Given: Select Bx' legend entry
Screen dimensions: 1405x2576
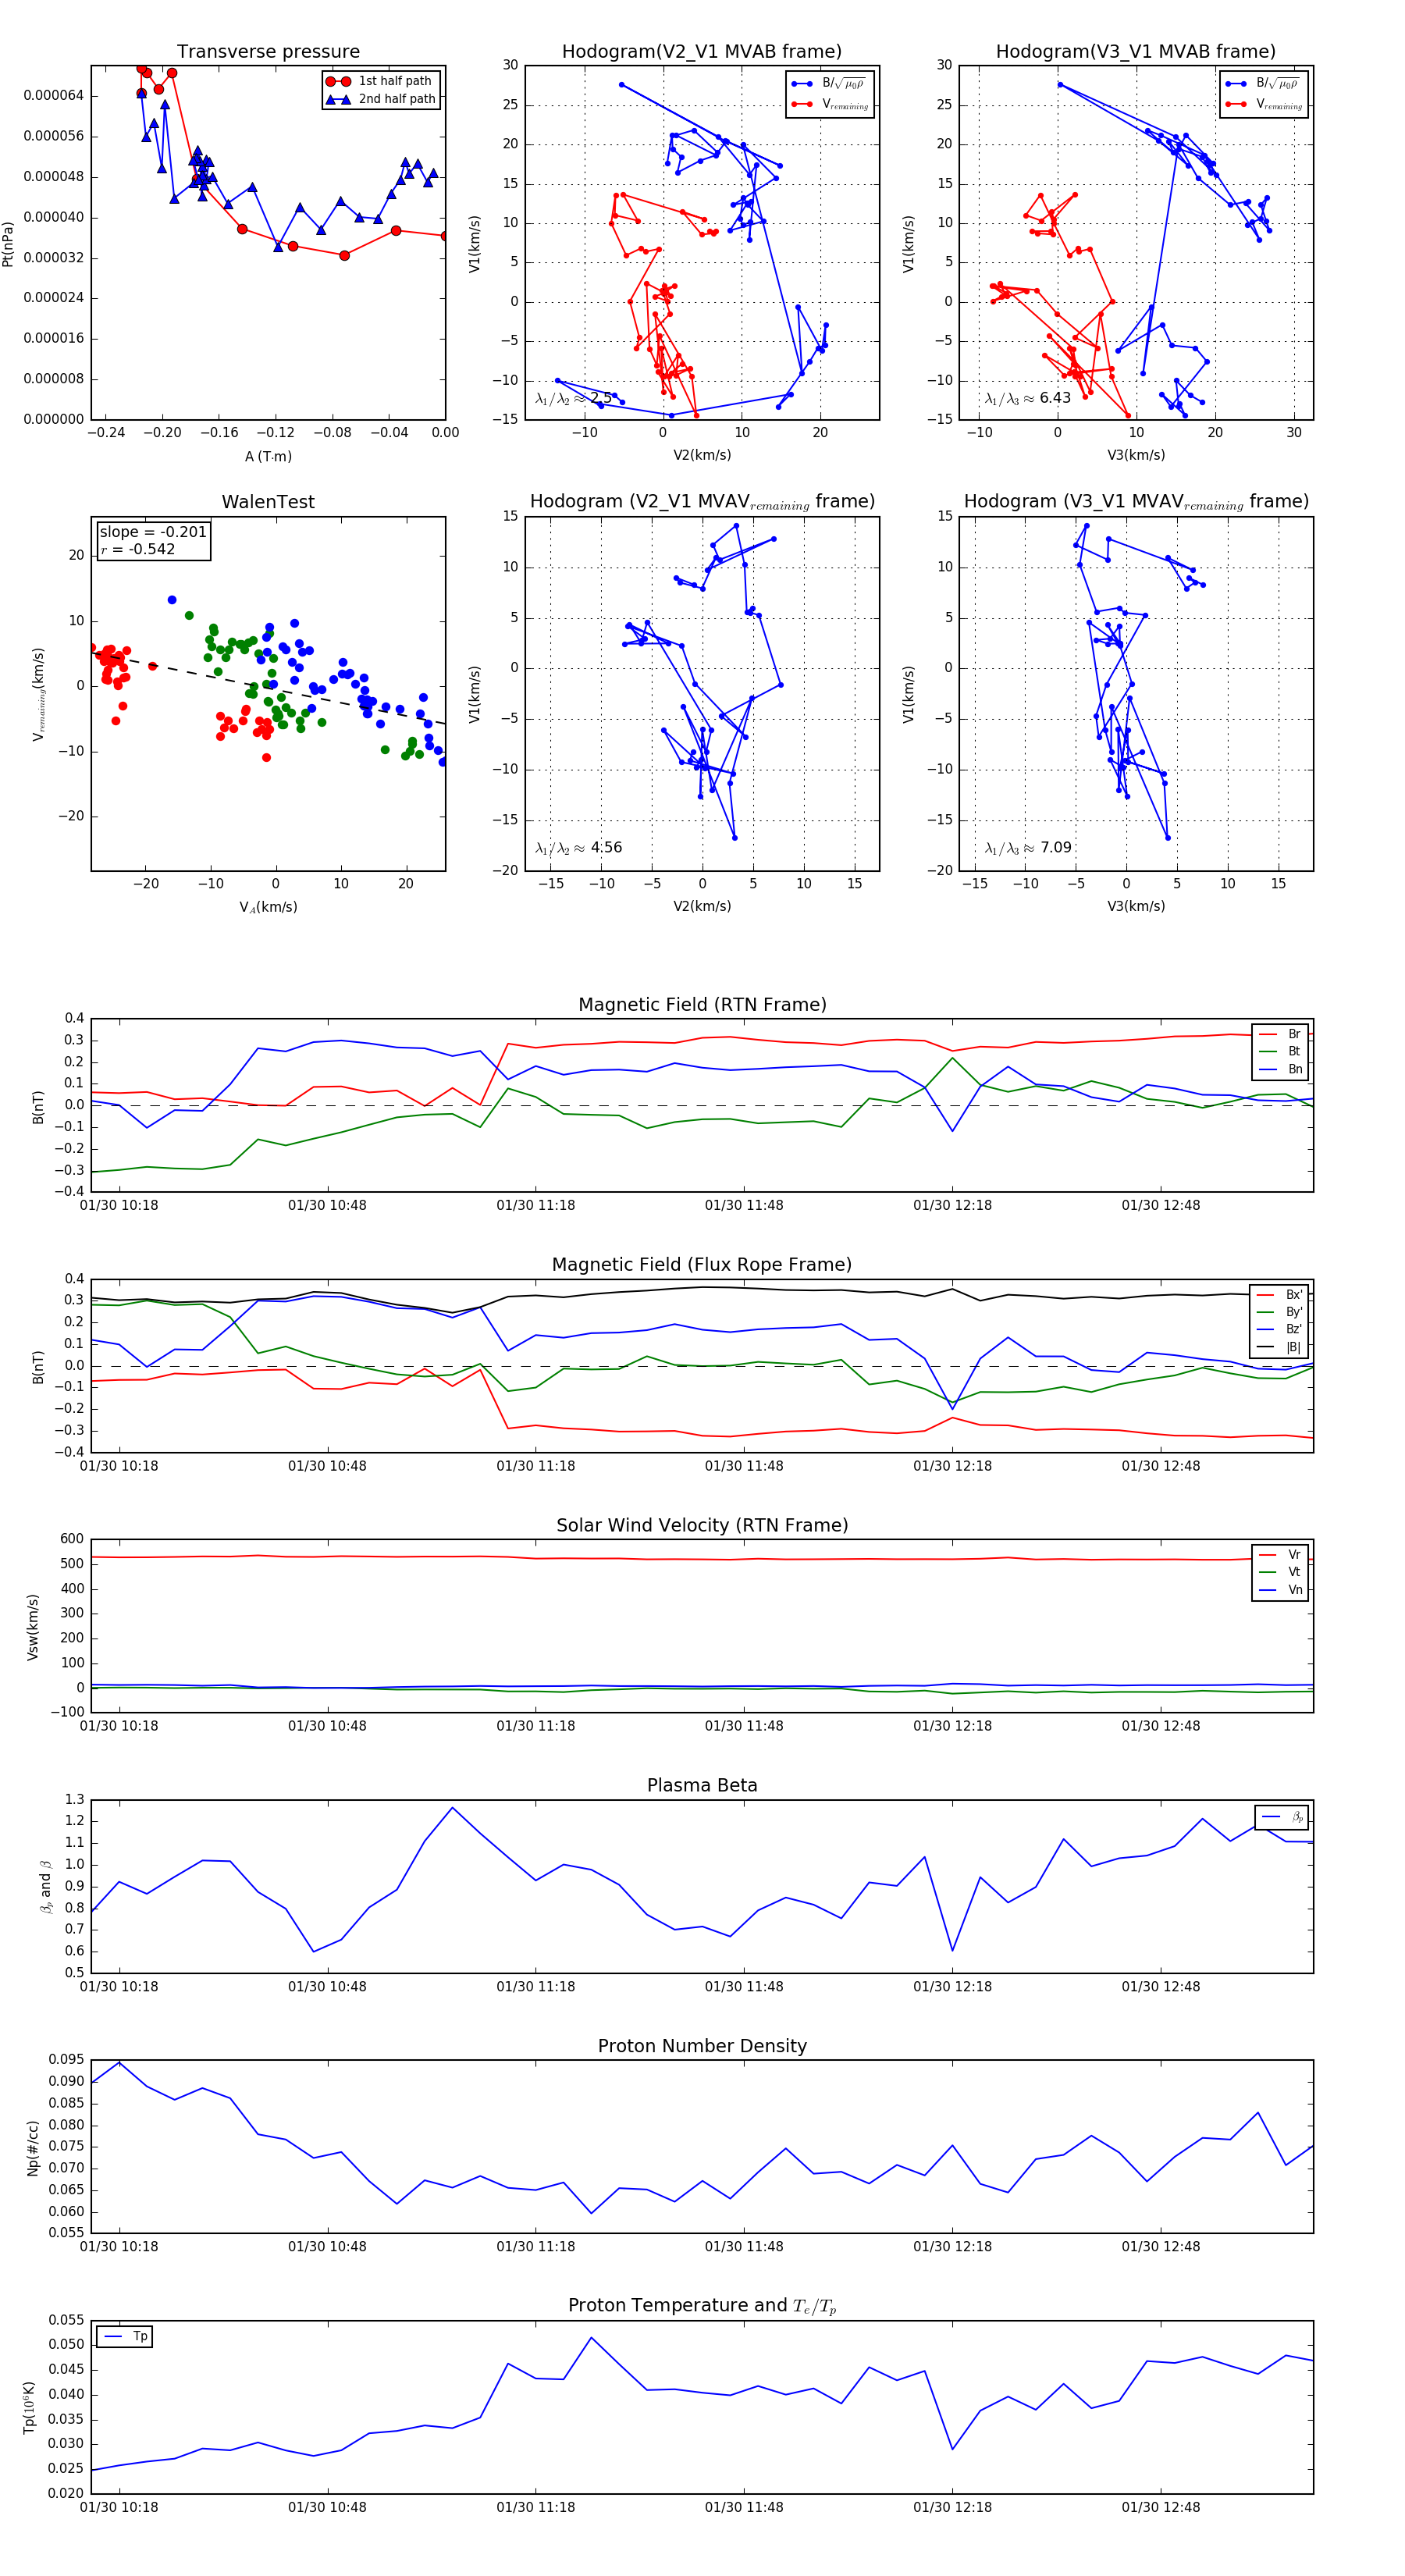Looking at the screenshot, I should click(x=1279, y=1295).
